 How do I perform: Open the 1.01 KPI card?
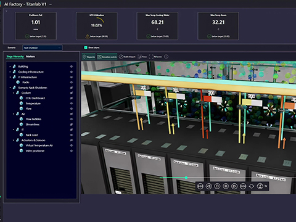(x=36, y=26)
